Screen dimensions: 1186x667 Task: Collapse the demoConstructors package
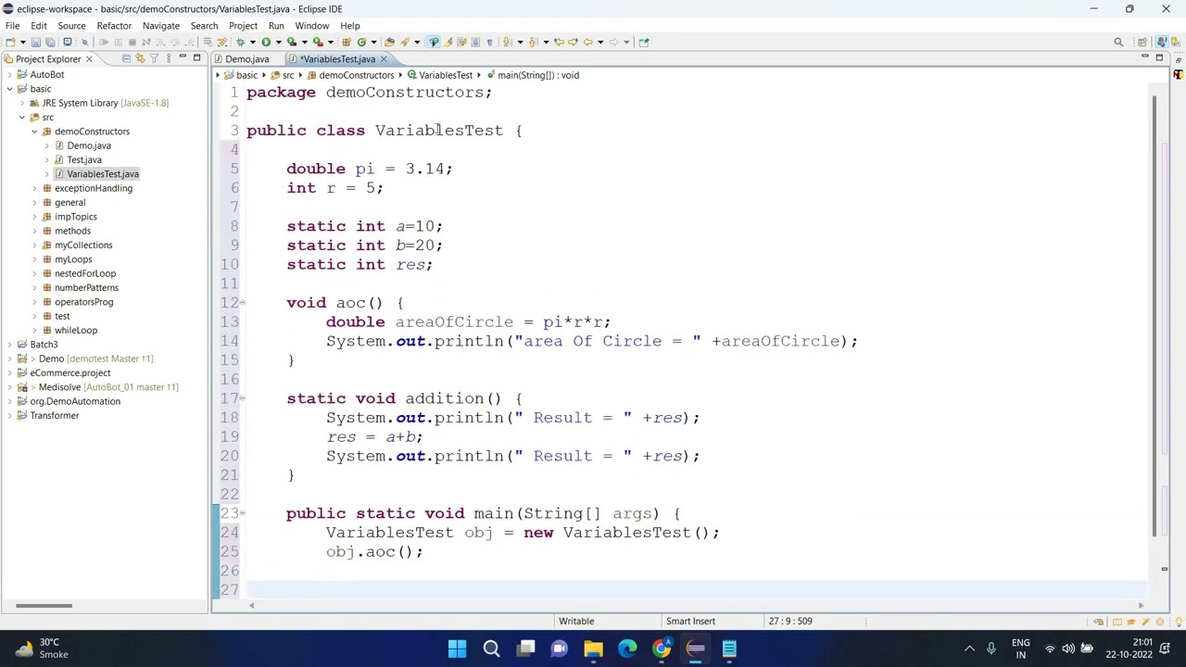34,132
